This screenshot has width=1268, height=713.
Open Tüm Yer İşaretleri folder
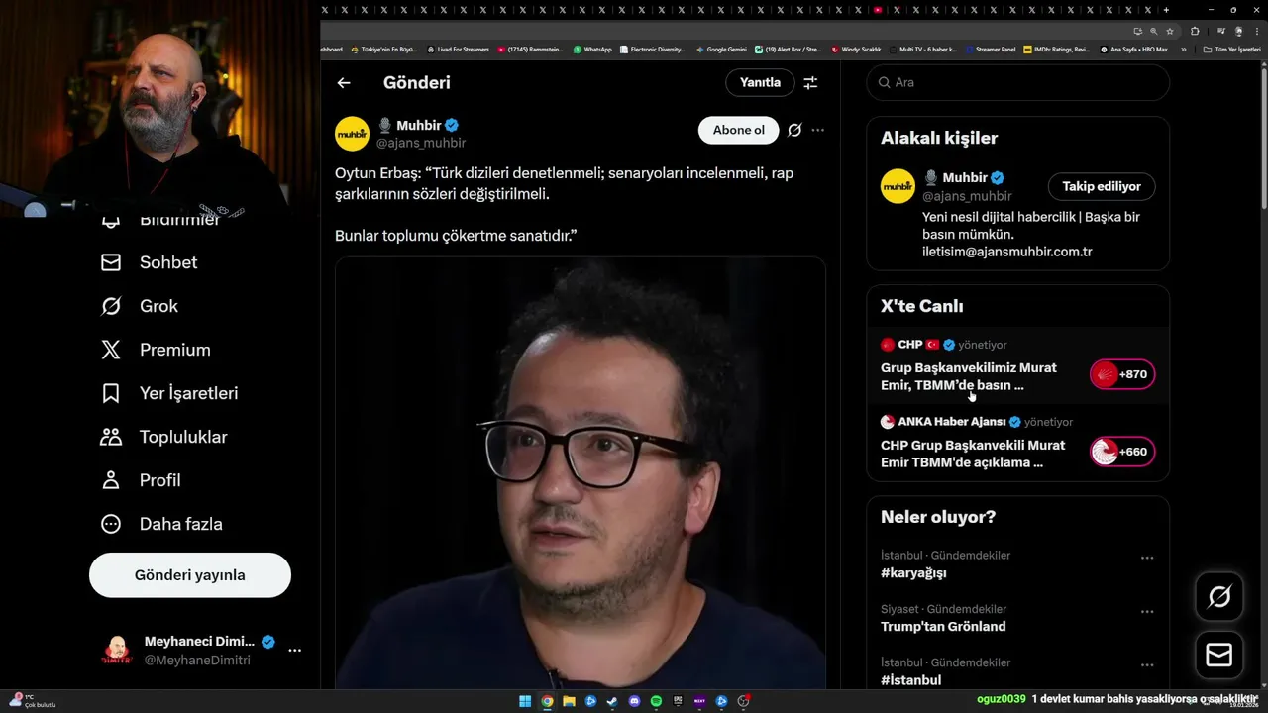coord(1231,49)
